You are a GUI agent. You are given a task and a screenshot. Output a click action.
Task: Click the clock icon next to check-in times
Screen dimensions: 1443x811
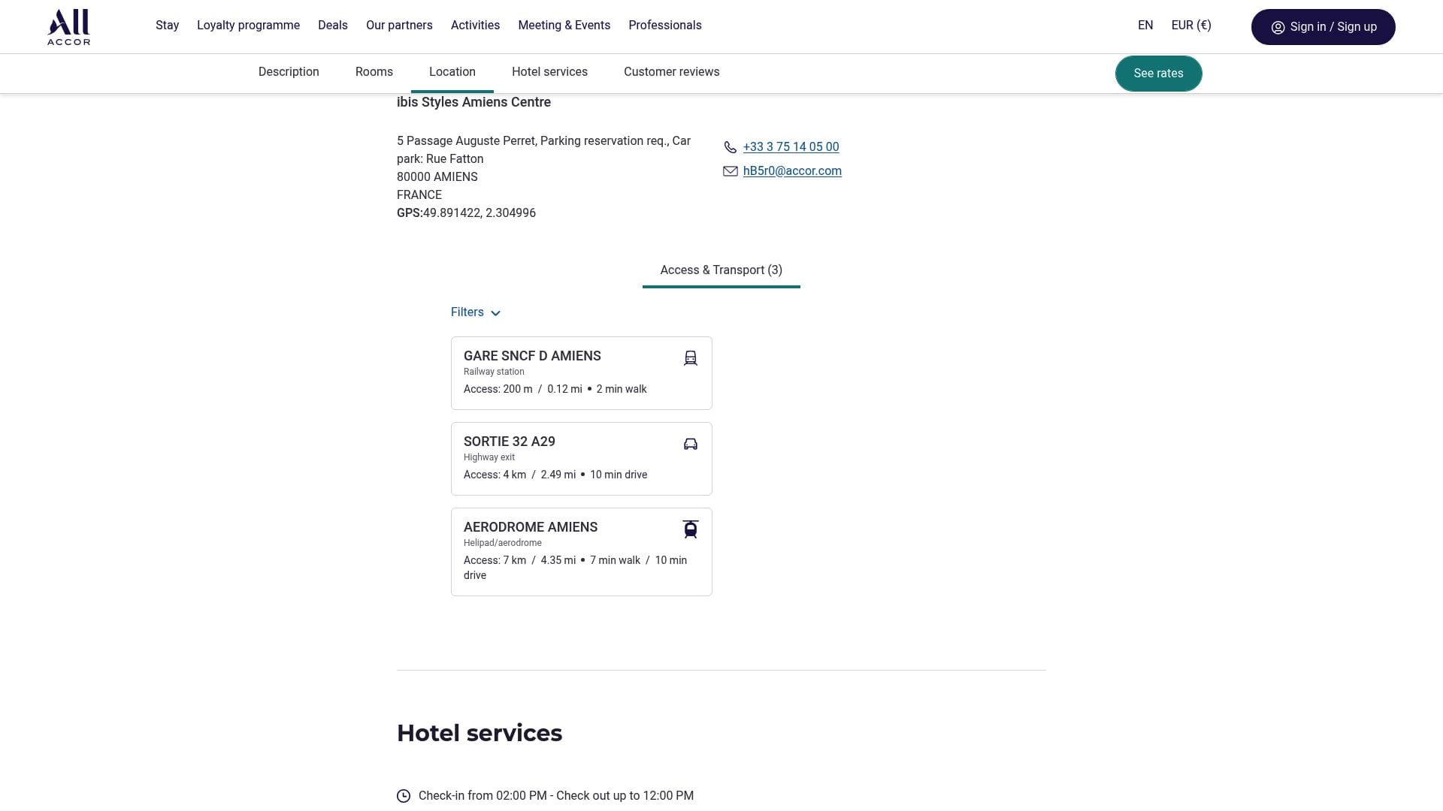404,796
